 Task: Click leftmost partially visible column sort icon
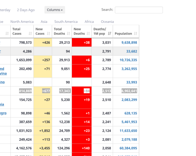point(7,33)
